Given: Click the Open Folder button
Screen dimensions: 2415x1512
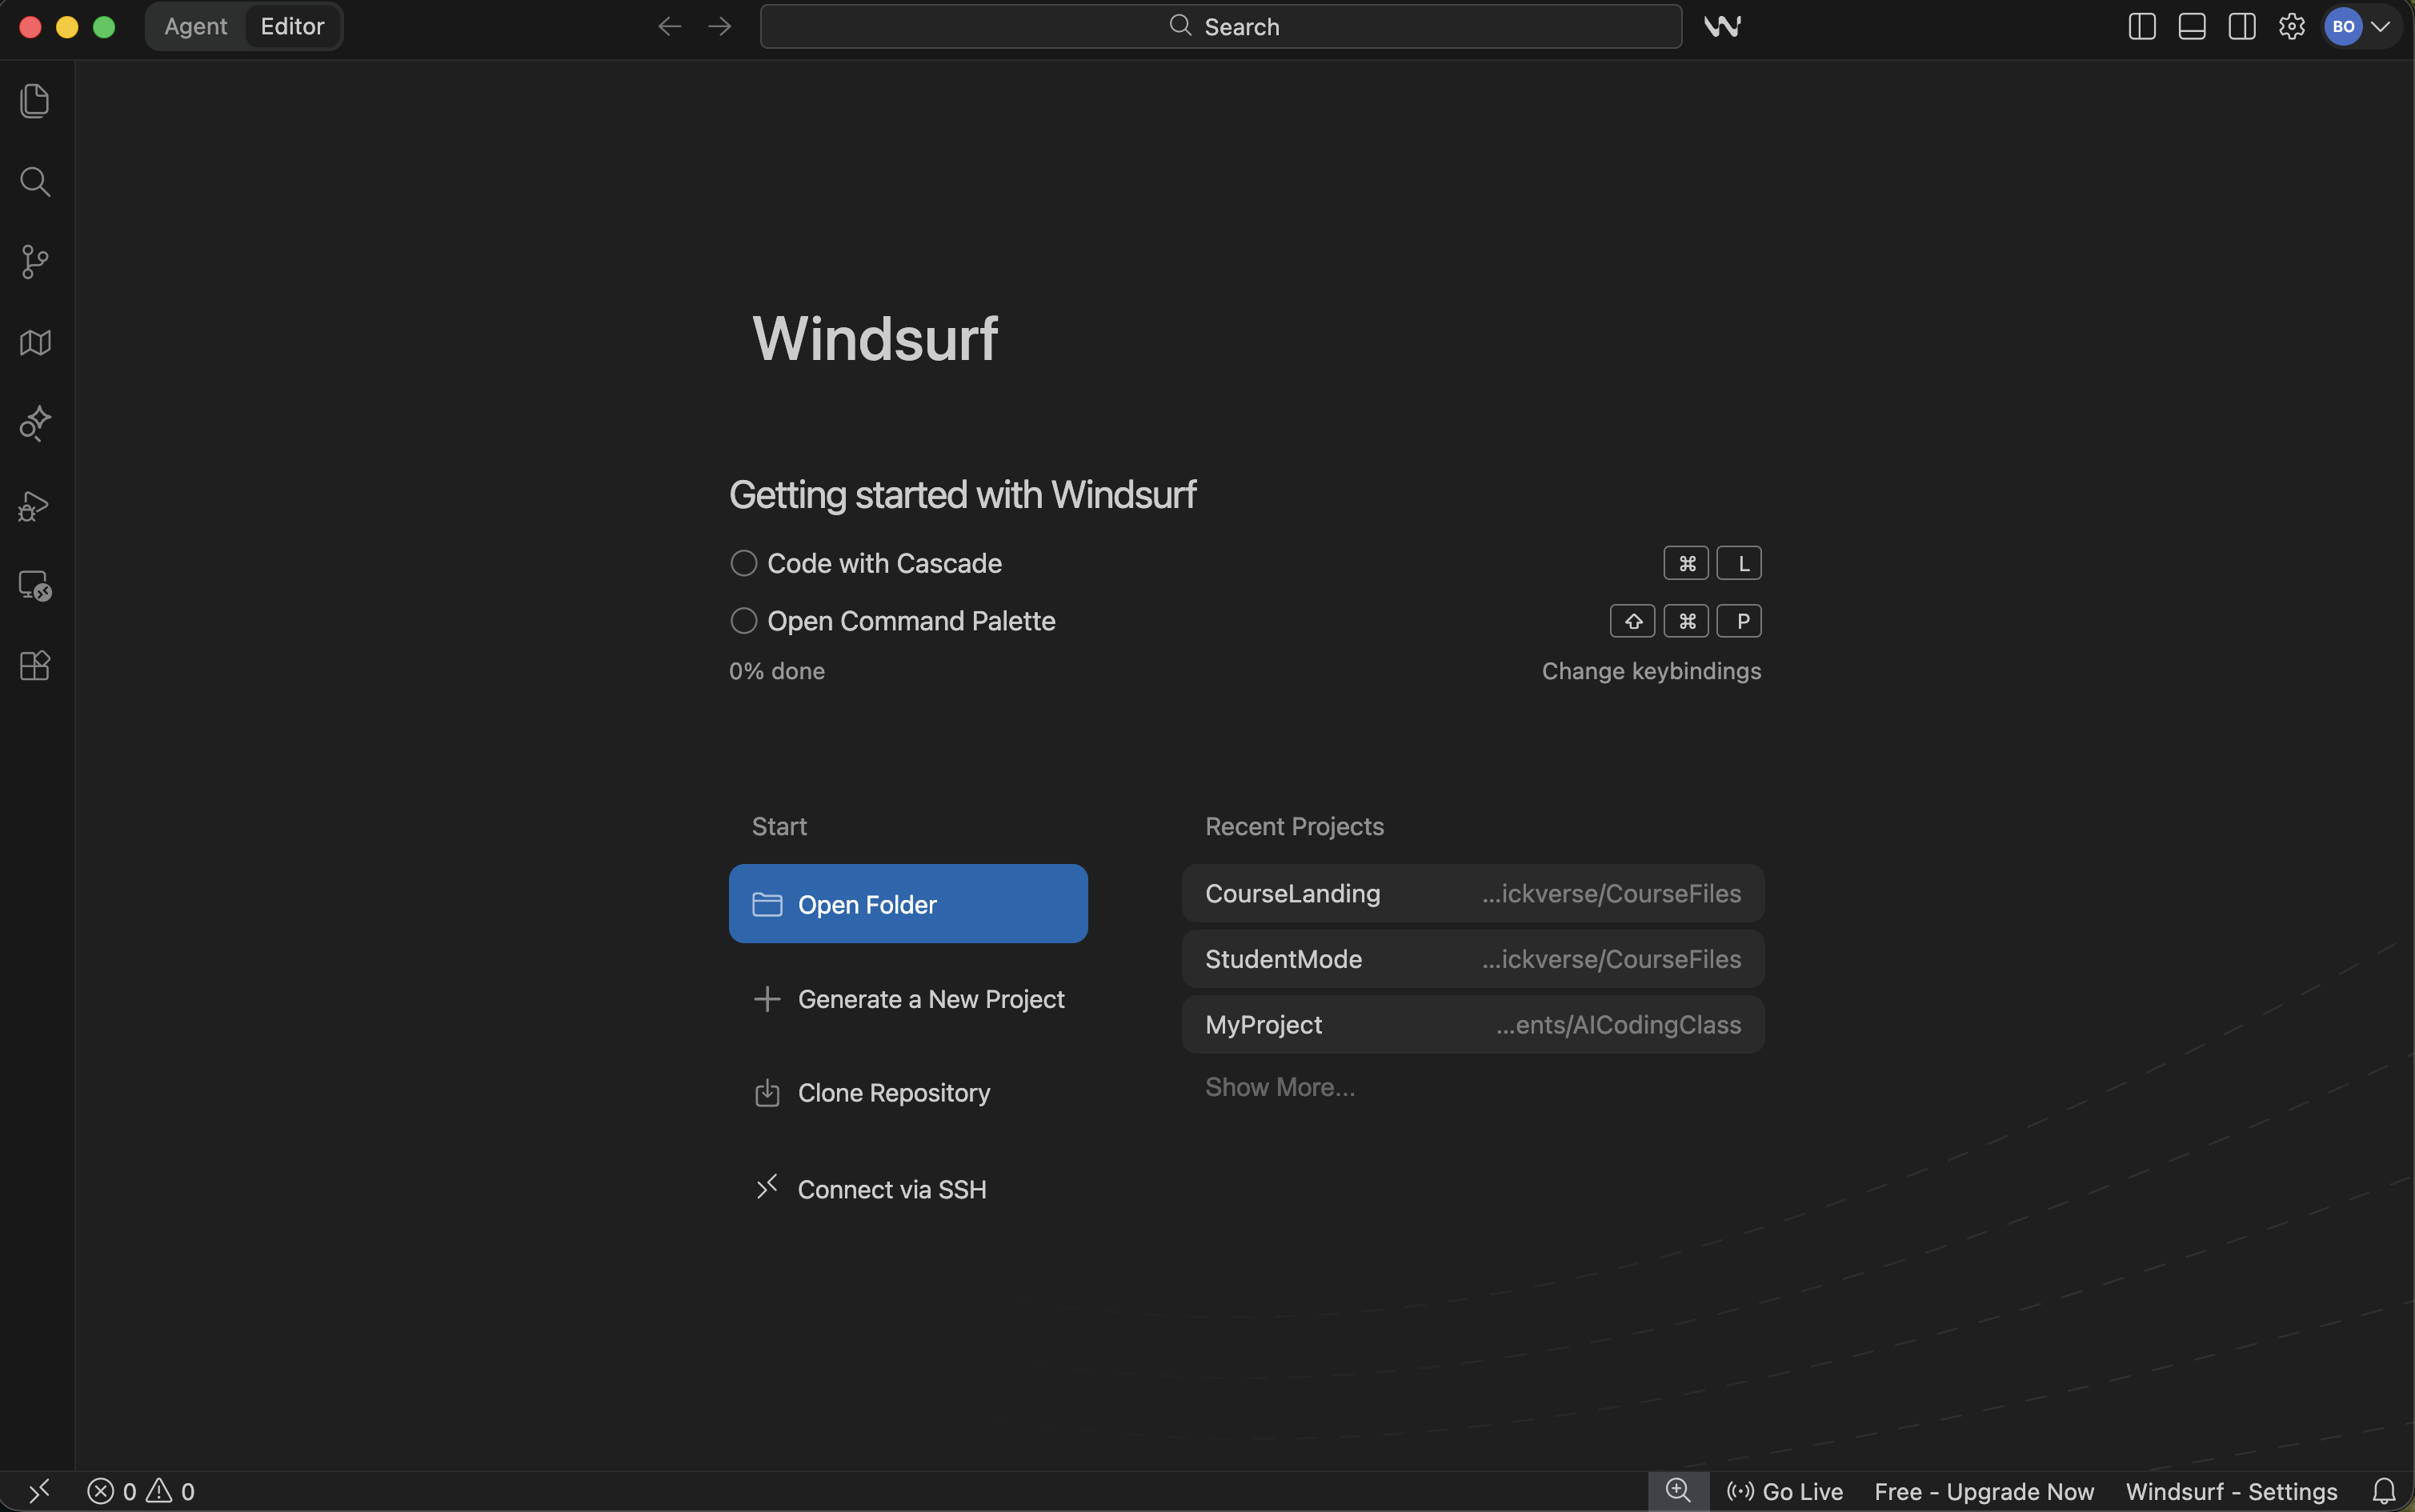Looking at the screenshot, I should click(x=907, y=904).
